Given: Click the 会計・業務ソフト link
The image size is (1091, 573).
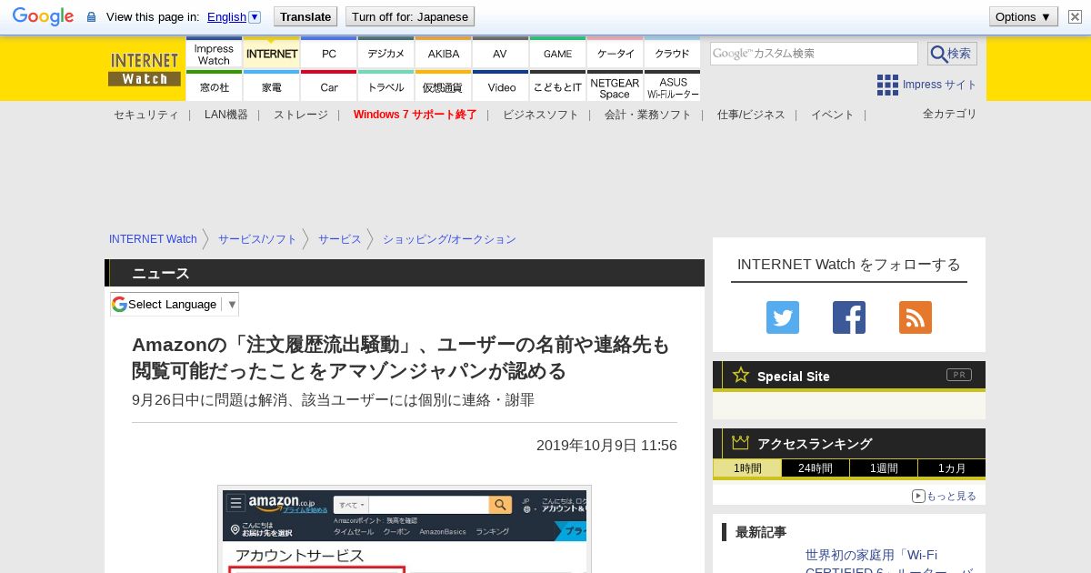Looking at the screenshot, I should coord(647,115).
